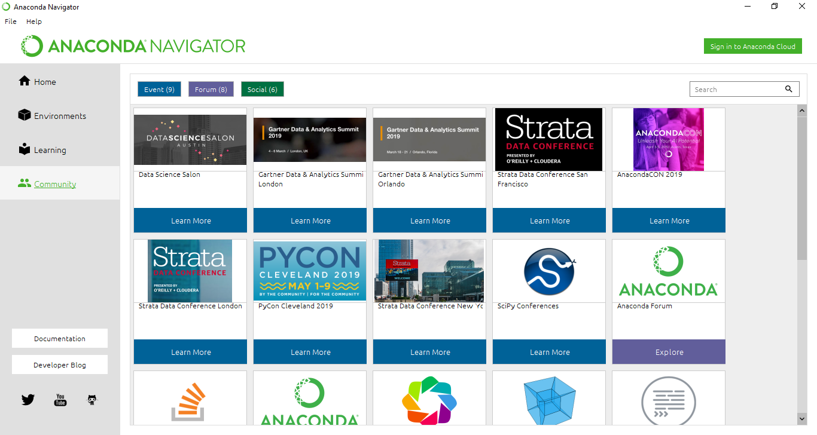This screenshot has width=817, height=435.
Task: Click the "SciPy Conferences" title text
Action: pyautogui.click(x=528, y=306)
